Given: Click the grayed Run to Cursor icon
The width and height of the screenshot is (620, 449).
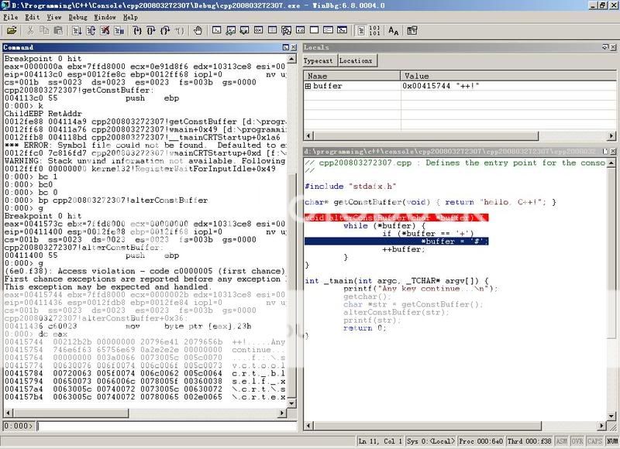Looking at the screenshot, I should pos(180,30).
